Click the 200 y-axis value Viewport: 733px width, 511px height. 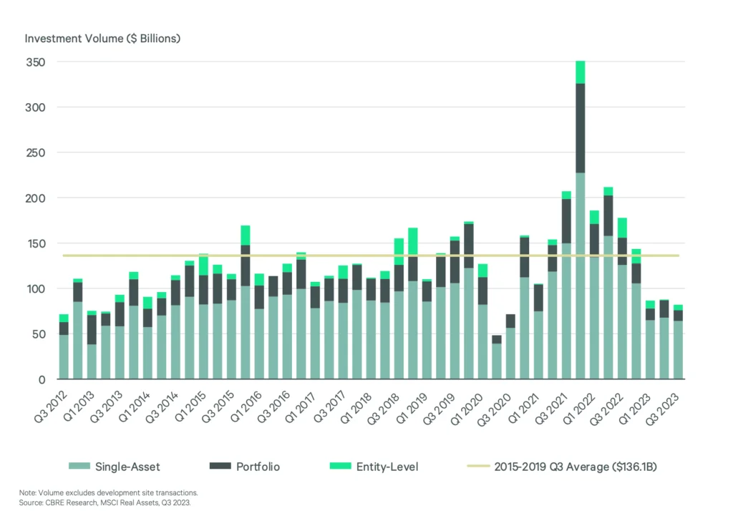(x=36, y=198)
